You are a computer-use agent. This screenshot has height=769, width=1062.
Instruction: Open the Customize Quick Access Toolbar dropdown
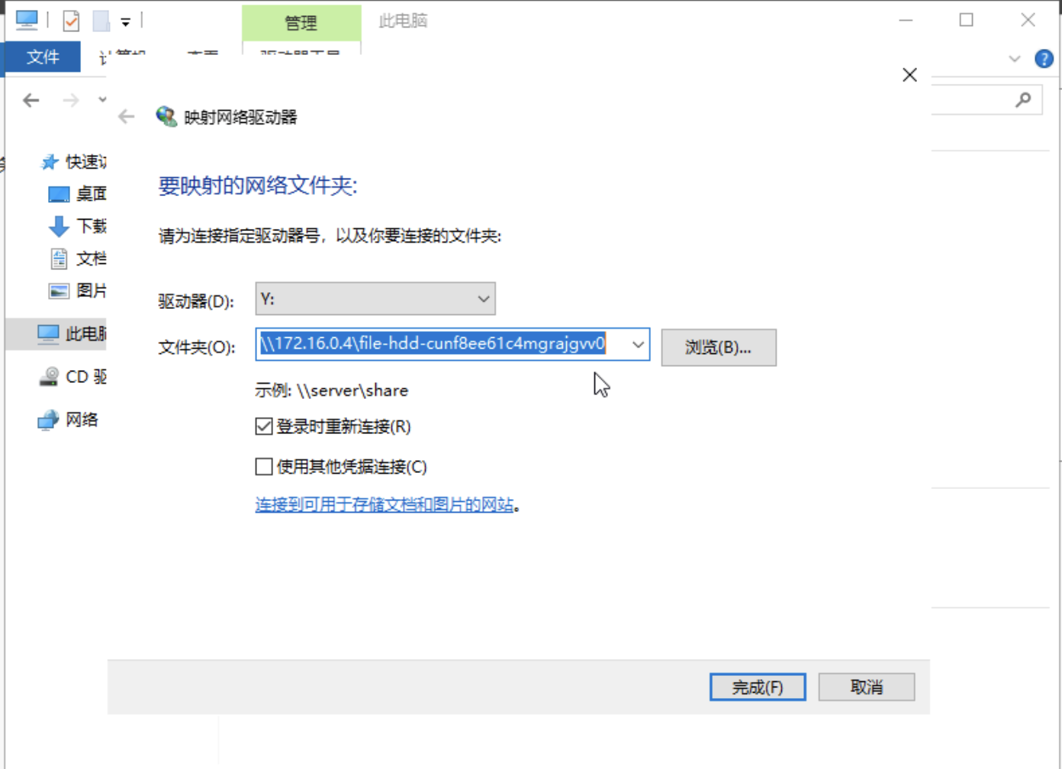[x=125, y=22]
